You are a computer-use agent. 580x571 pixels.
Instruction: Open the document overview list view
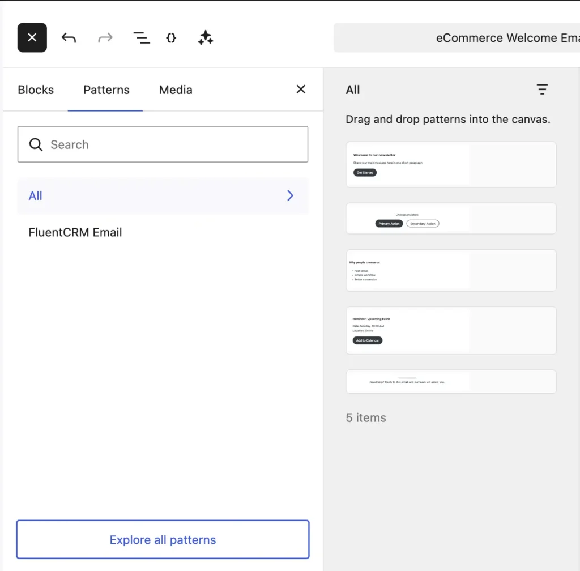pyautogui.click(x=142, y=38)
